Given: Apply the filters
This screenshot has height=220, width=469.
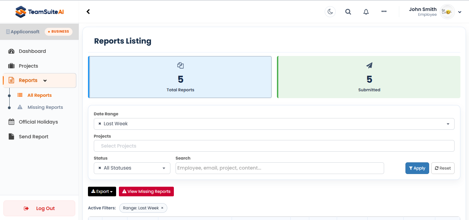Looking at the screenshot, I should click(x=417, y=168).
